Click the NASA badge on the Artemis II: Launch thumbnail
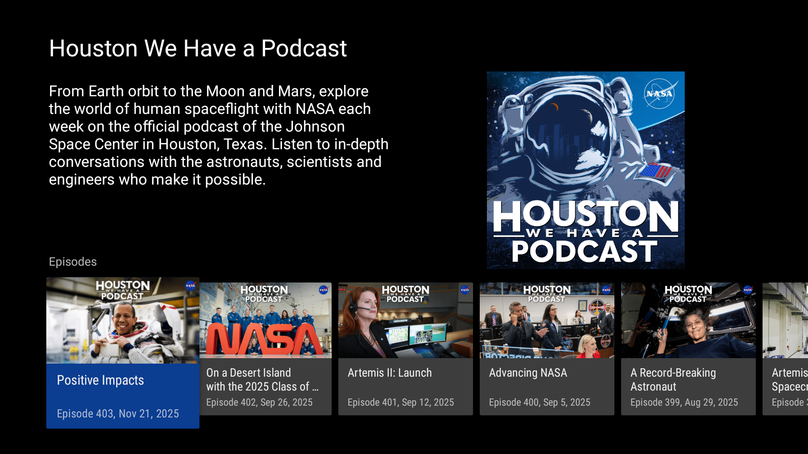This screenshot has width=808, height=454. 465,290
